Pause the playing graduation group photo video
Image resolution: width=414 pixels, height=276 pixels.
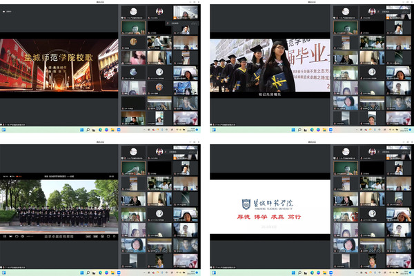(x=5, y=236)
